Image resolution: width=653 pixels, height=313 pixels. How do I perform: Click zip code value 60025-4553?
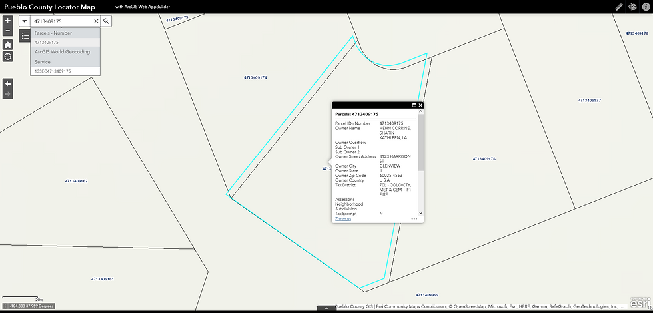[x=390, y=176]
